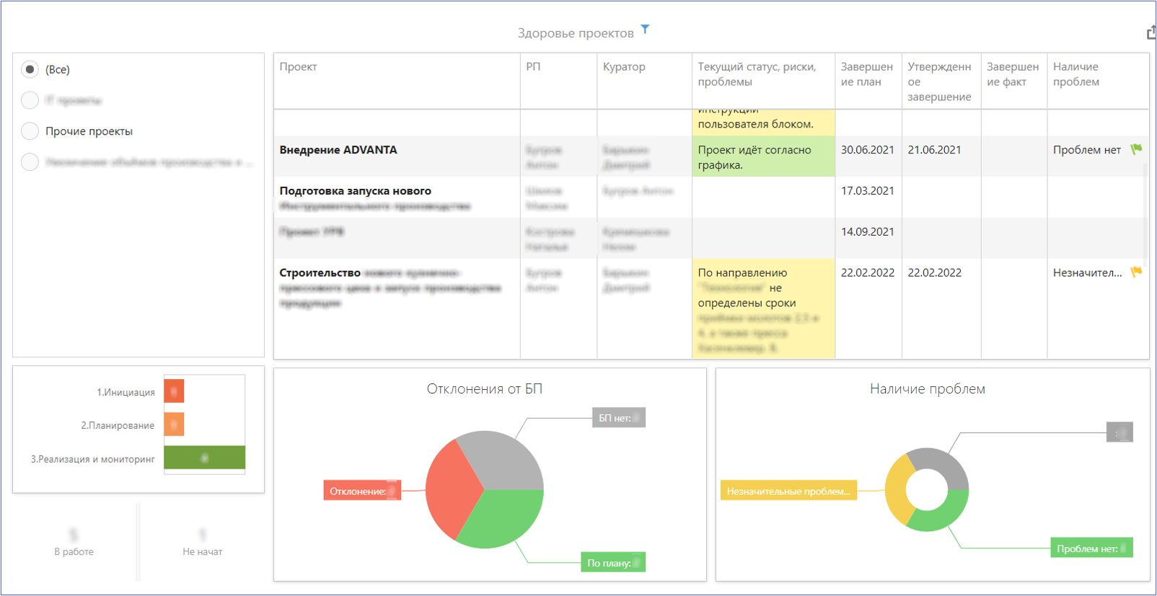Click green flag in Внедрение ADVANTA row
The height and width of the screenshot is (596, 1157).
[x=1136, y=149]
